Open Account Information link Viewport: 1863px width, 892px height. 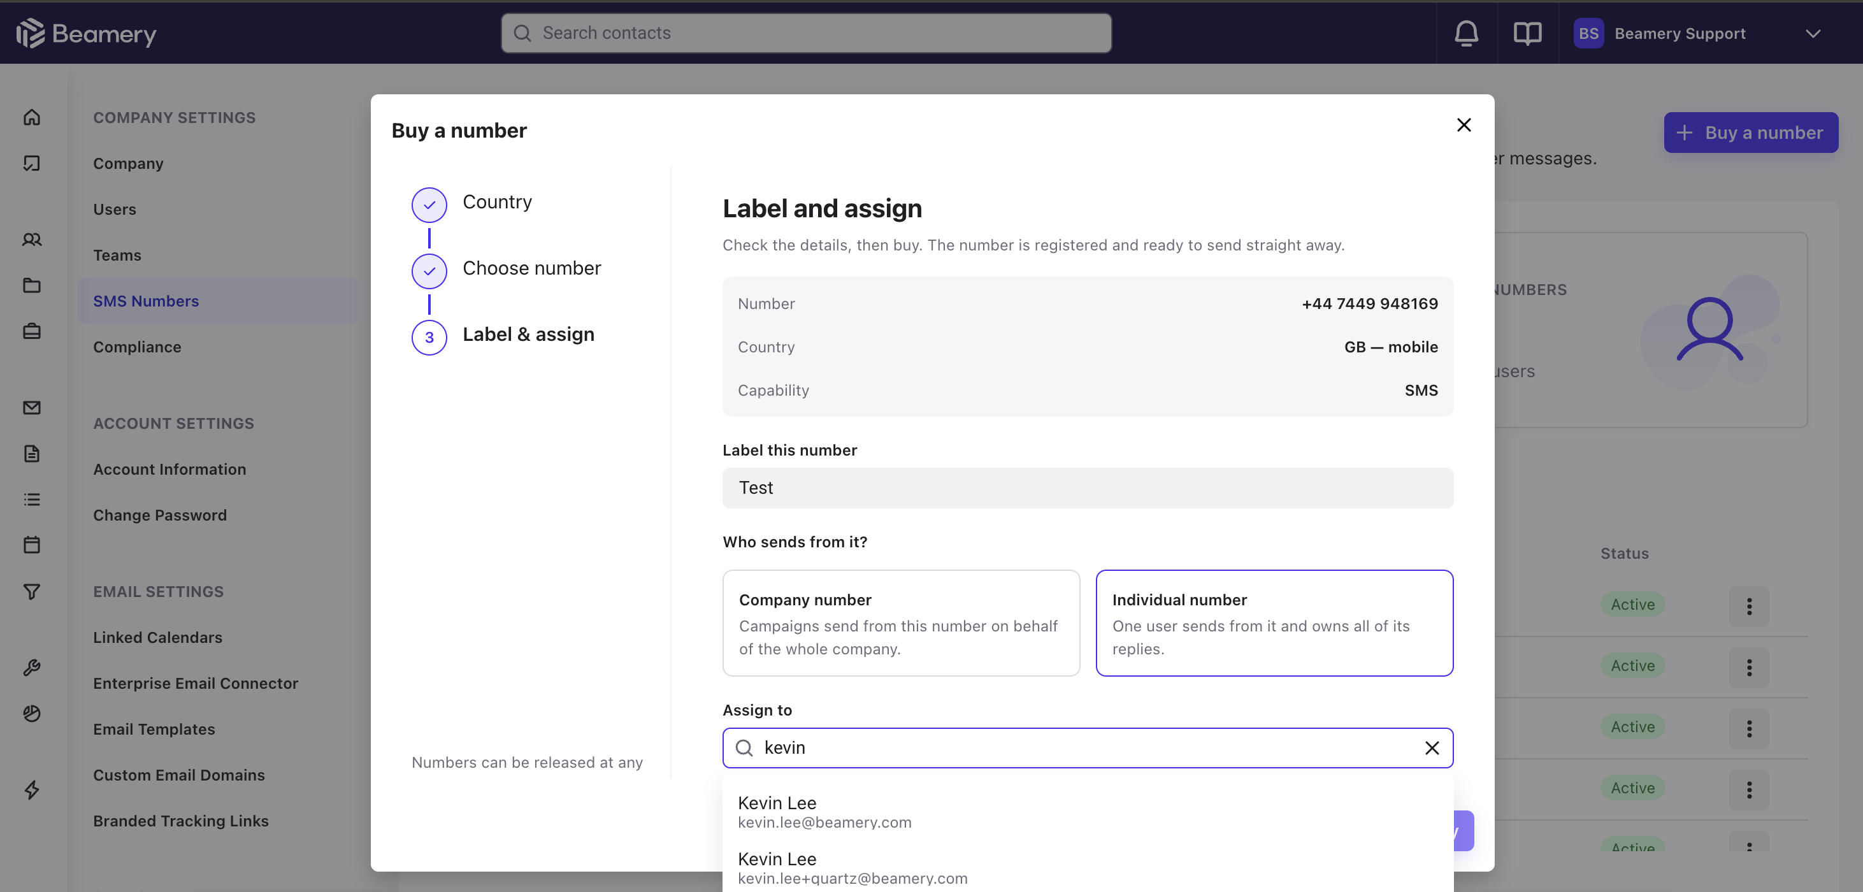(170, 470)
